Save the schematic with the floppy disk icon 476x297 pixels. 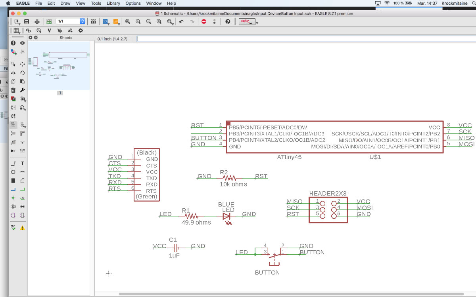click(x=27, y=21)
